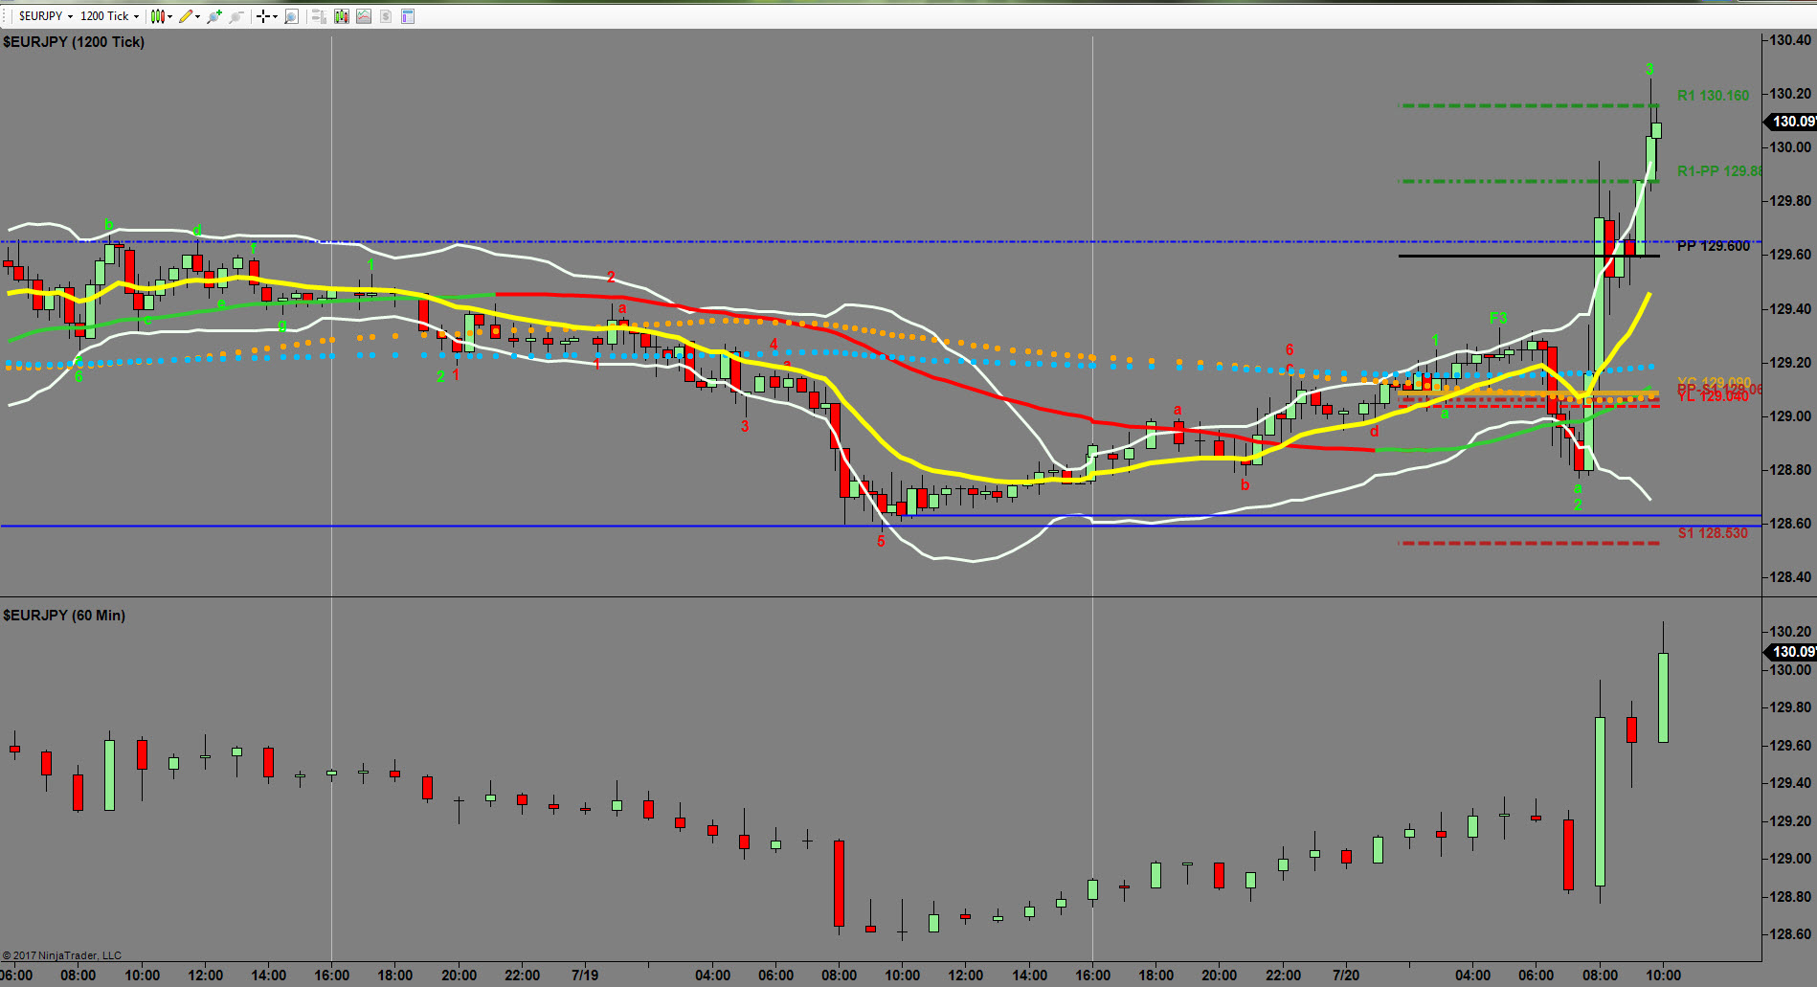Open the Strategies icon
The width and height of the screenshot is (1817, 987).
[x=386, y=16]
